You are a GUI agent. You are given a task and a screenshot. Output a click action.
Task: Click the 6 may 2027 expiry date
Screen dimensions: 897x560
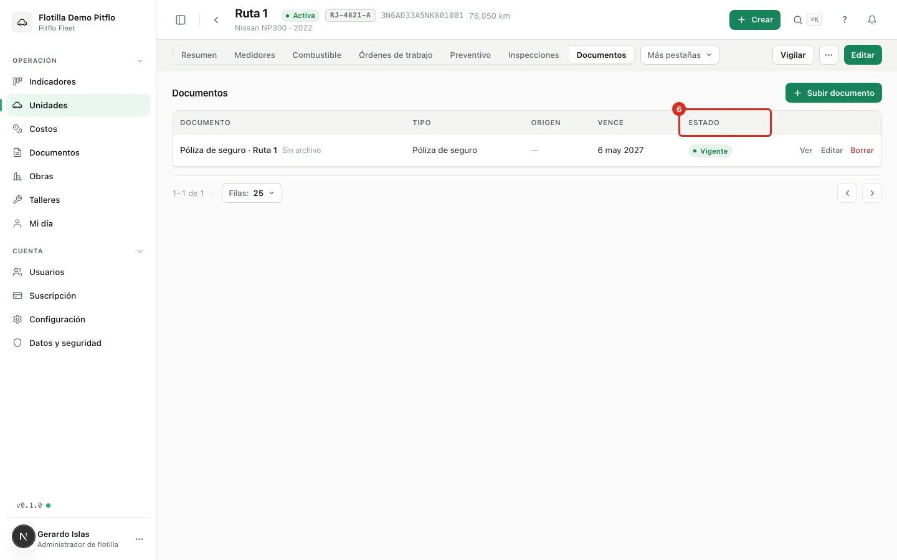[x=620, y=151]
